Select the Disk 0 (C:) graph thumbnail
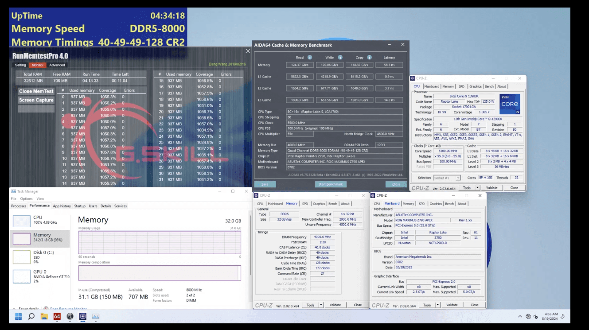Image resolution: width=589 pixels, height=330 pixels. [21, 257]
